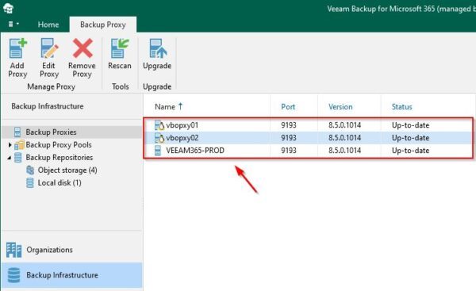
Task: Open Local disk (1) repositories
Action: 59,182
